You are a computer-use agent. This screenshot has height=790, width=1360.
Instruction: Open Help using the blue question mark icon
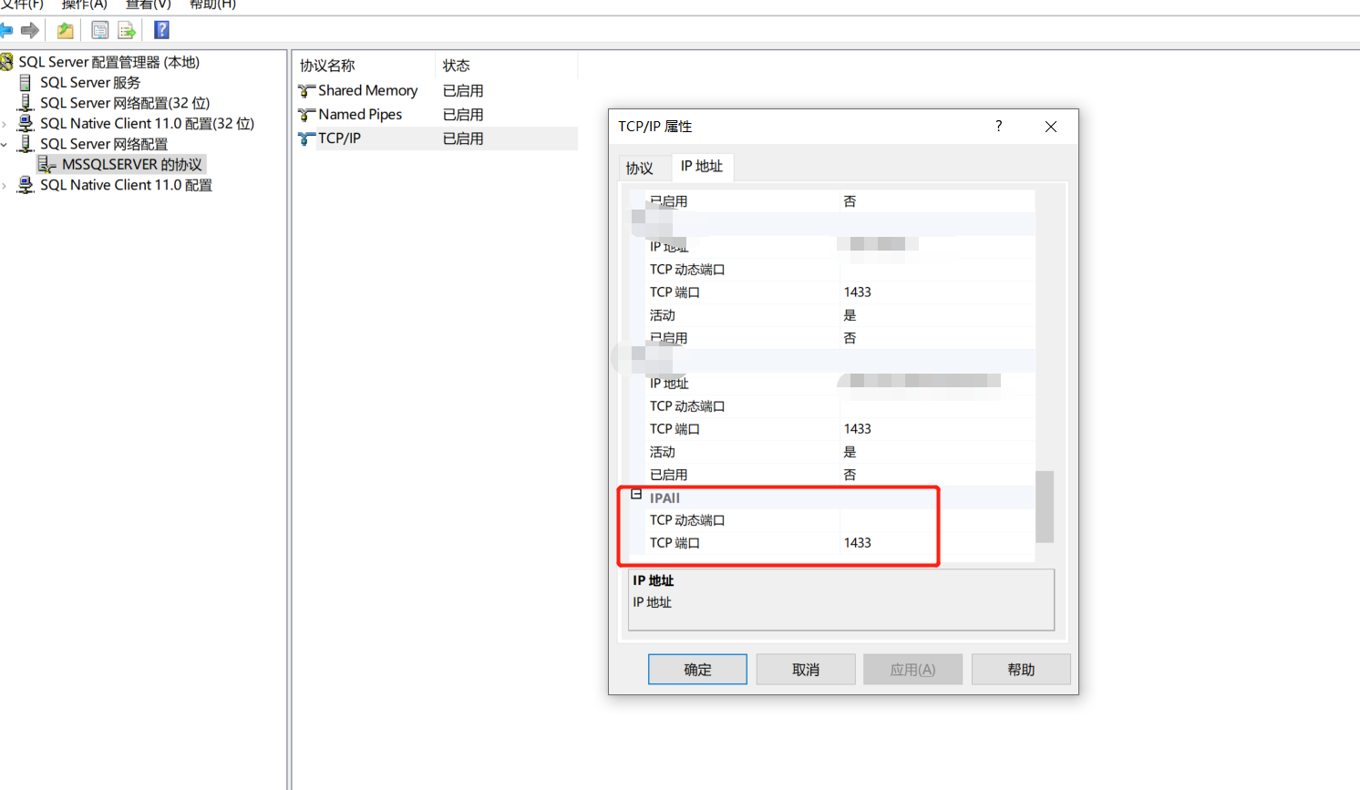tap(160, 30)
